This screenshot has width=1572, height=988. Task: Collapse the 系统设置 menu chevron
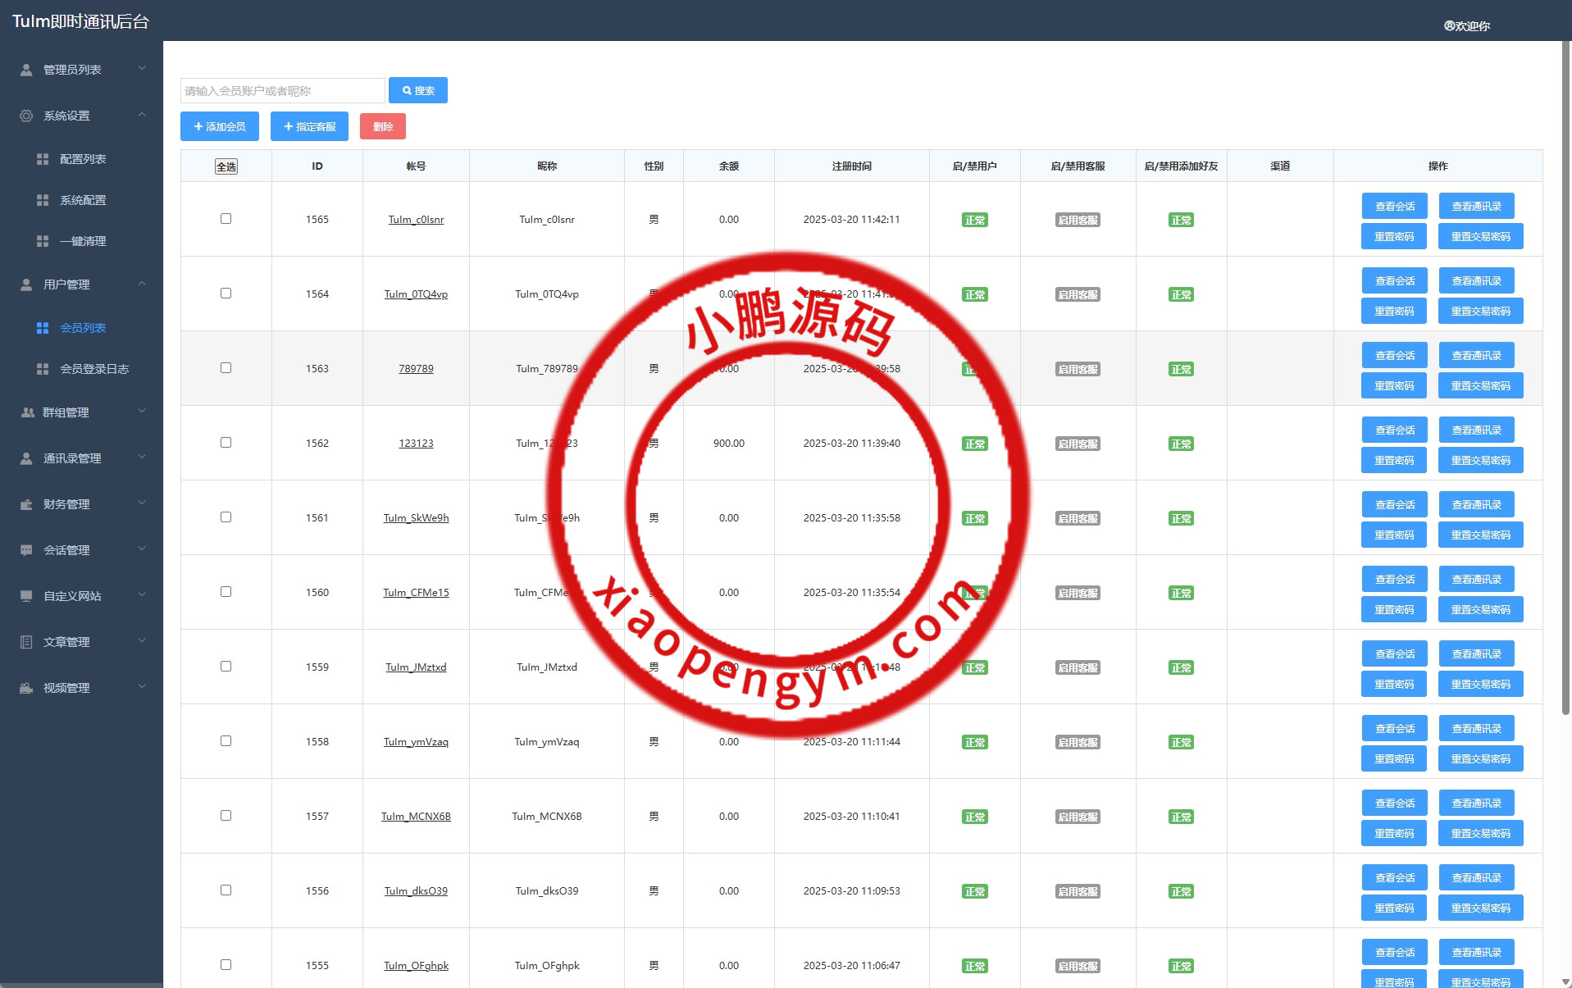(x=142, y=115)
